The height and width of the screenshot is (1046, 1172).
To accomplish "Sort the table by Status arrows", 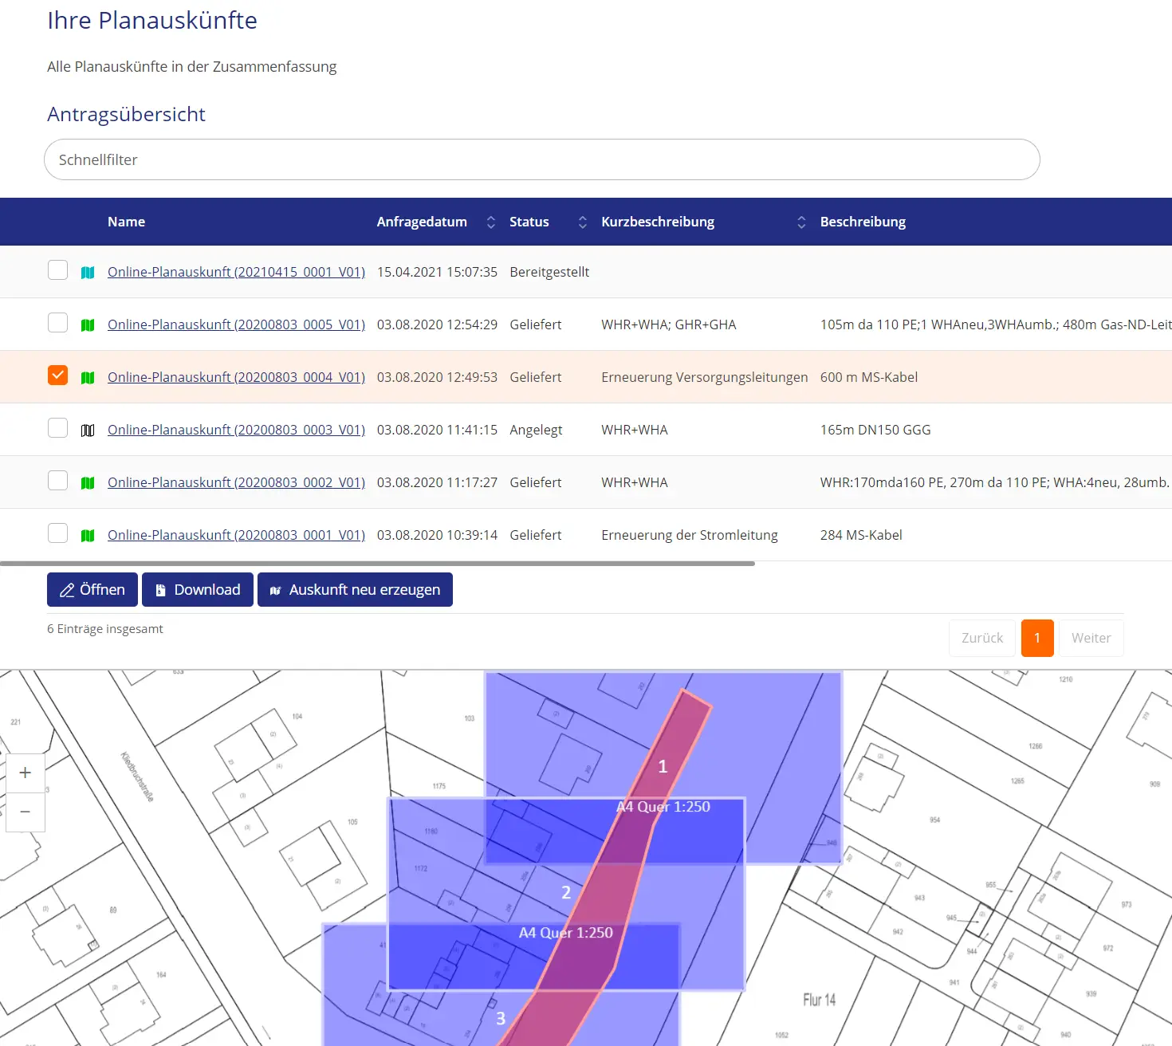I will tap(583, 222).
